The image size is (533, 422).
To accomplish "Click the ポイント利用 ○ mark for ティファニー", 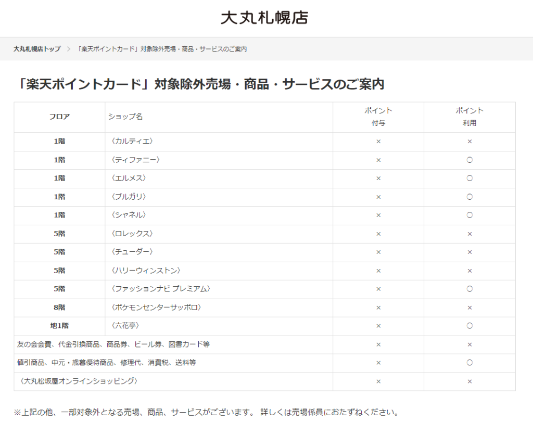I will 469,160.
